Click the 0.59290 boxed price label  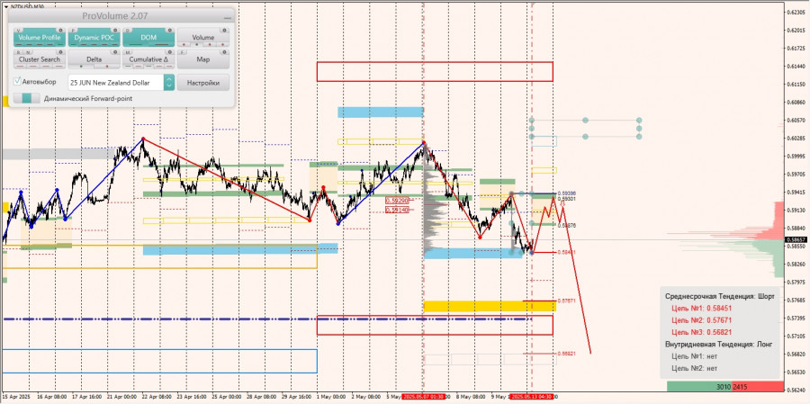(x=397, y=201)
